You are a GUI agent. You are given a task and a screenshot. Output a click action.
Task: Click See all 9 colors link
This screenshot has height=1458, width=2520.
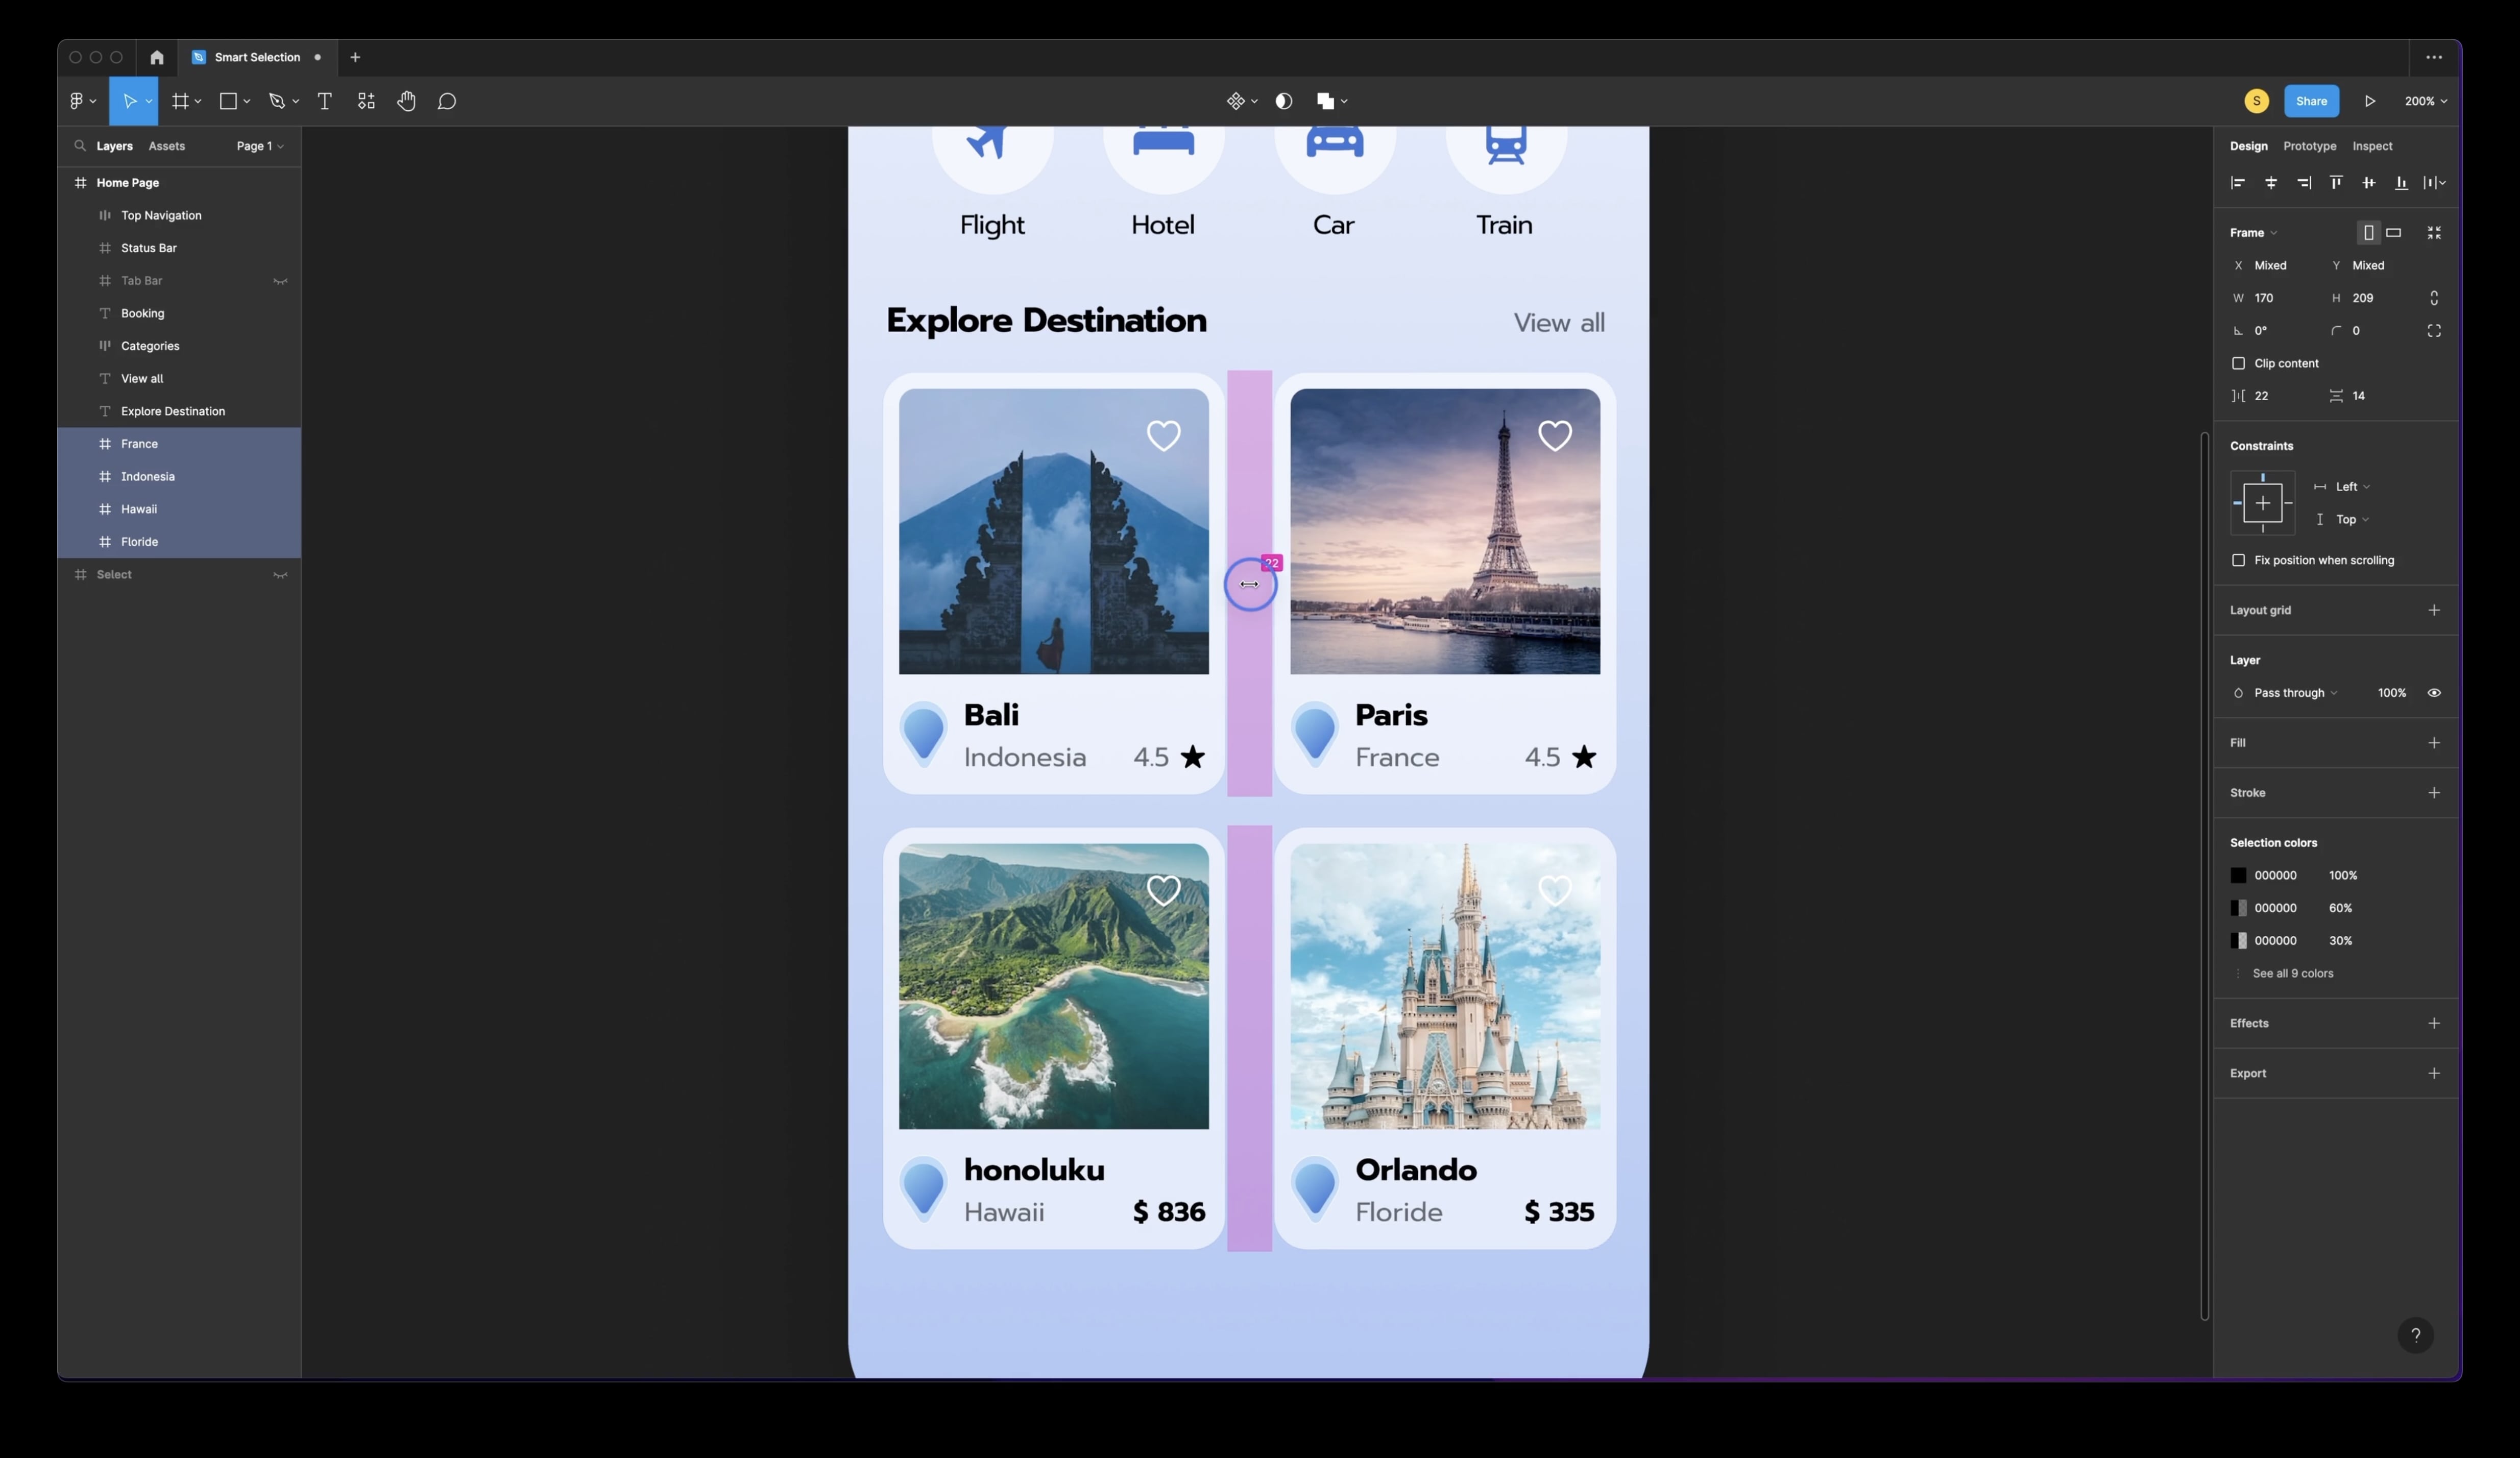tap(2292, 973)
